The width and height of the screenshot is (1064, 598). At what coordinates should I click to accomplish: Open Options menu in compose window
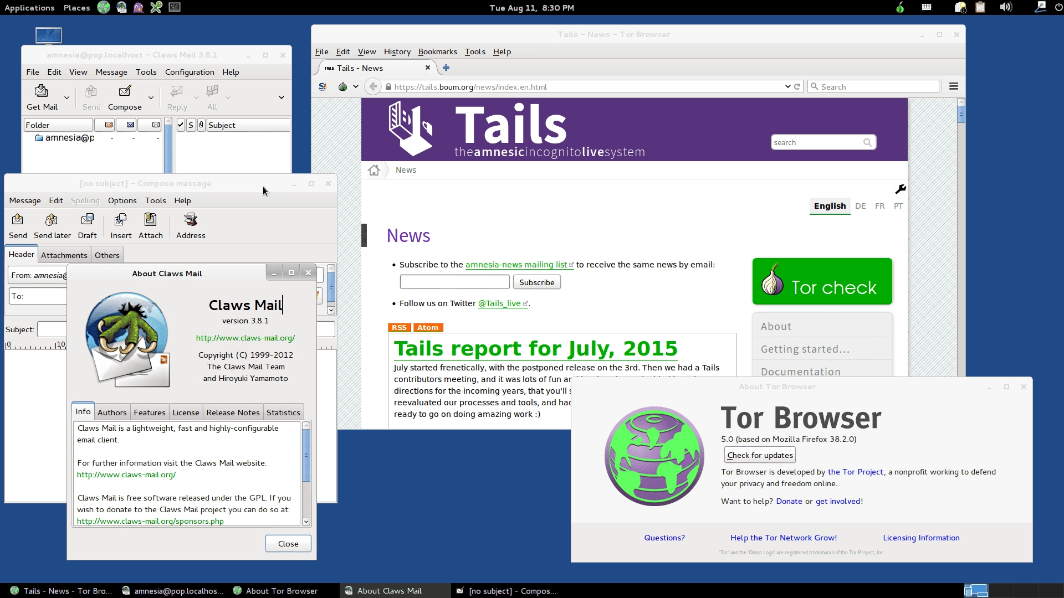pos(122,200)
